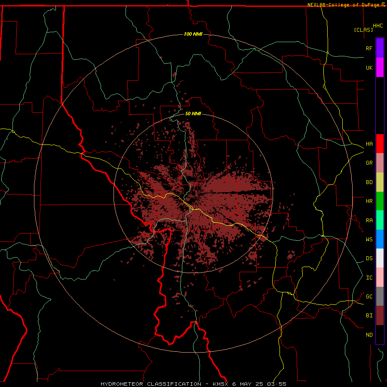Viewport: 387px width, 387px height.
Task: Click the GR legend label
Action: [369, 163]
